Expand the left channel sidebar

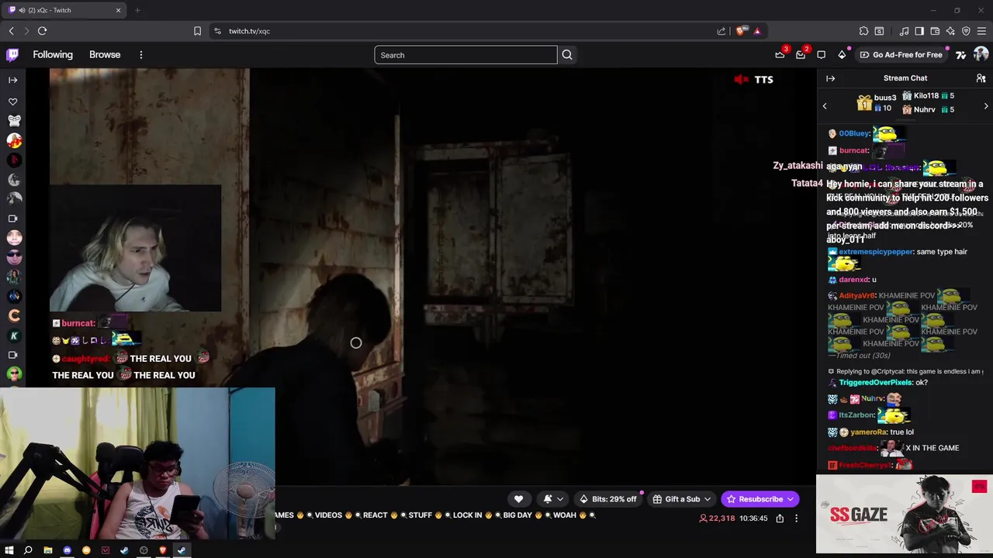pyautogui.click(x=12, y=80)
